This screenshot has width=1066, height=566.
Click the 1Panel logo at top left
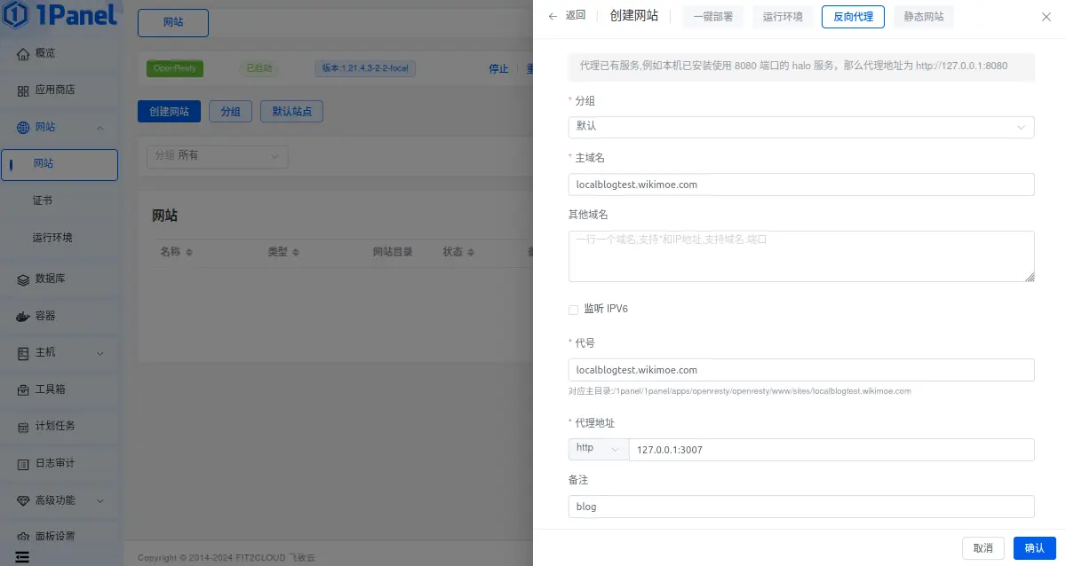[58, 16]
